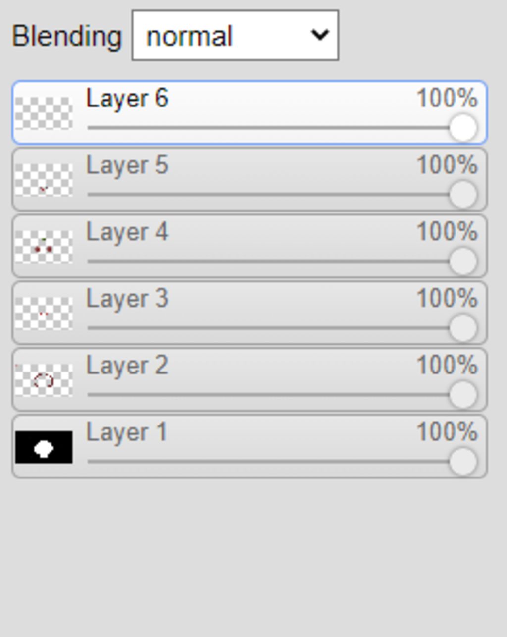Click the Layer 4 100% opacity value

(447, 231)
